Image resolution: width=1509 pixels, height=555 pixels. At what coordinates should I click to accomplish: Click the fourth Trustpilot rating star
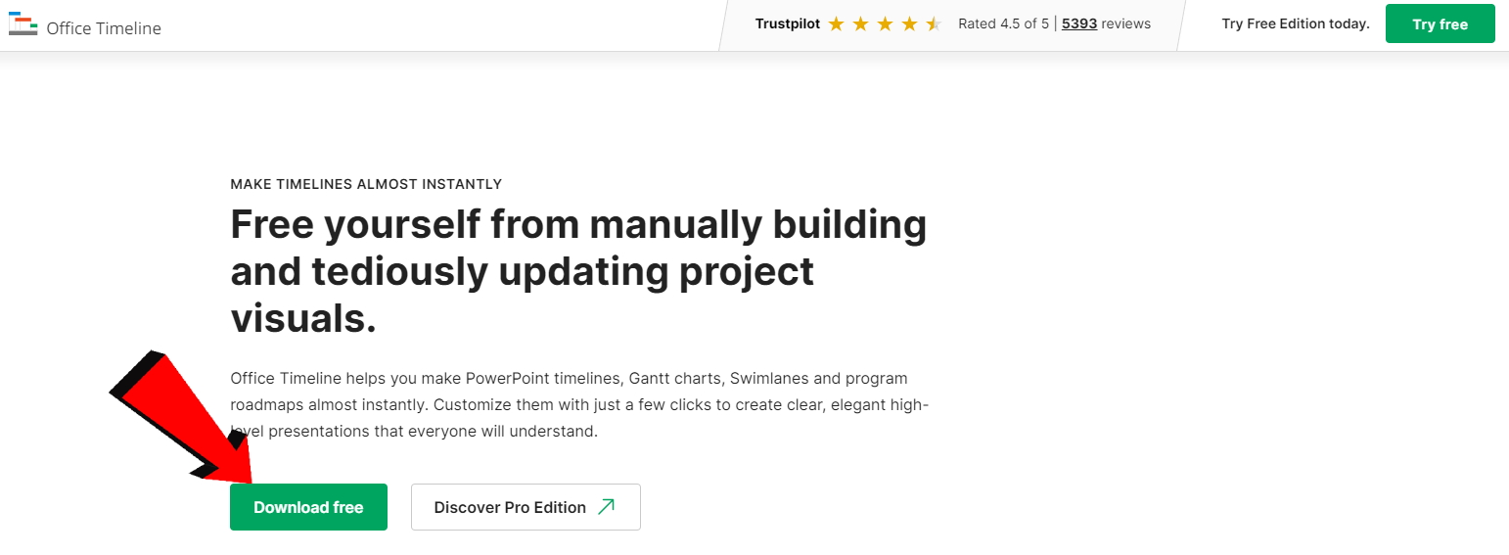(x=909, y=24)
